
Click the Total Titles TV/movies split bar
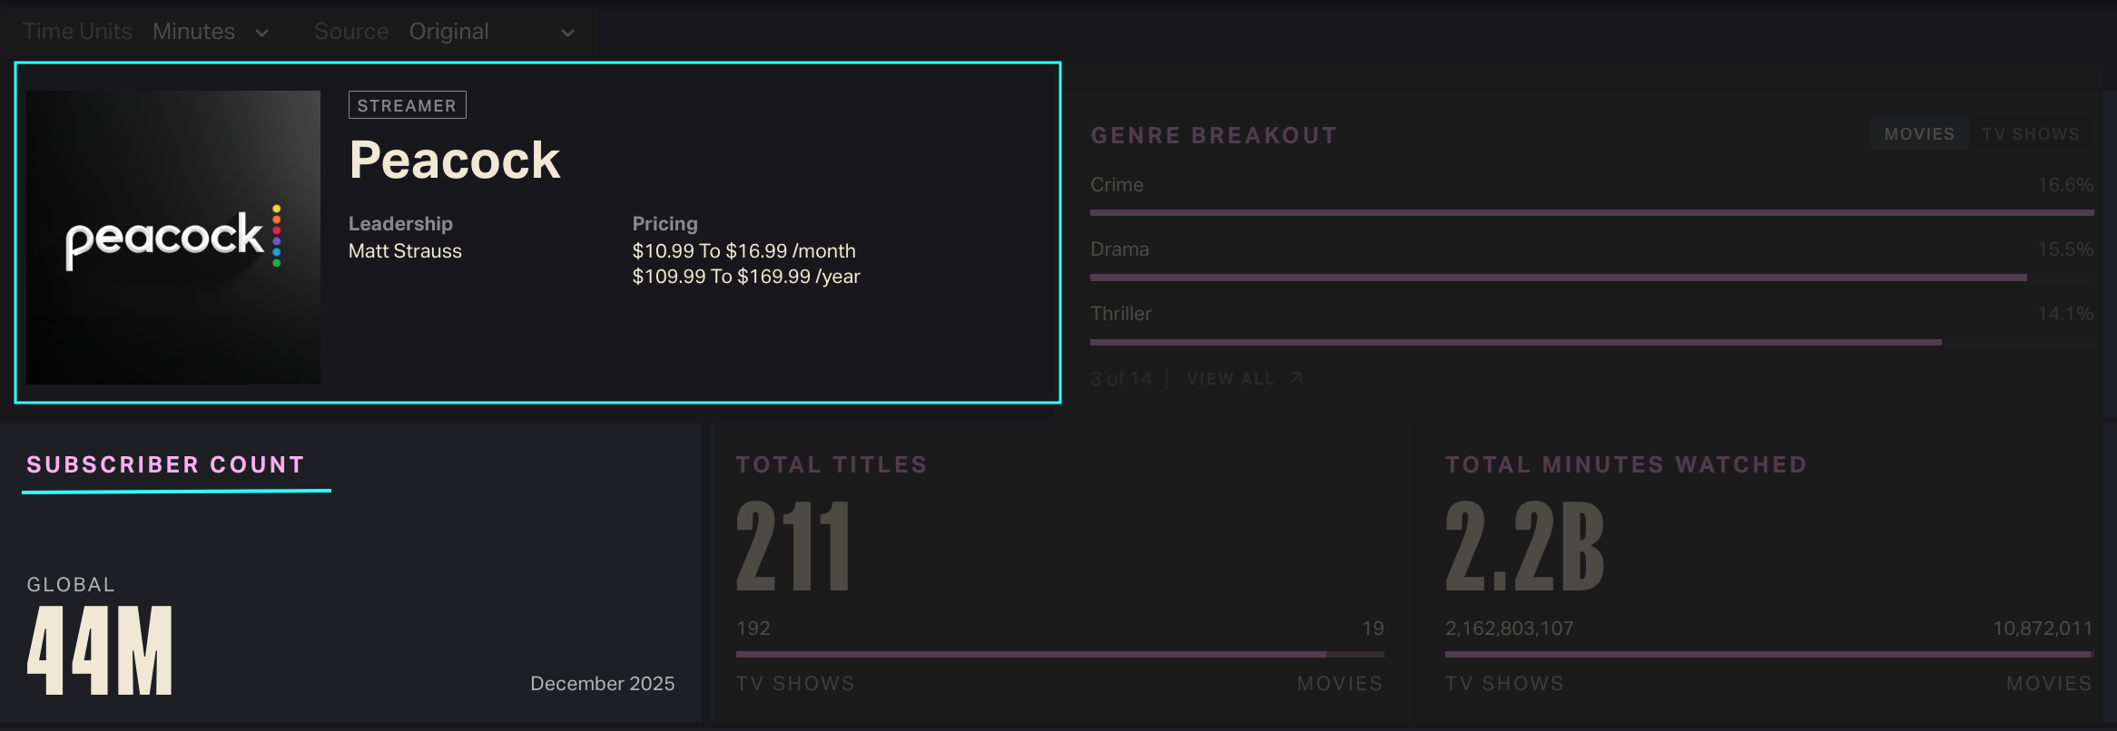[x=1059, y=654]
